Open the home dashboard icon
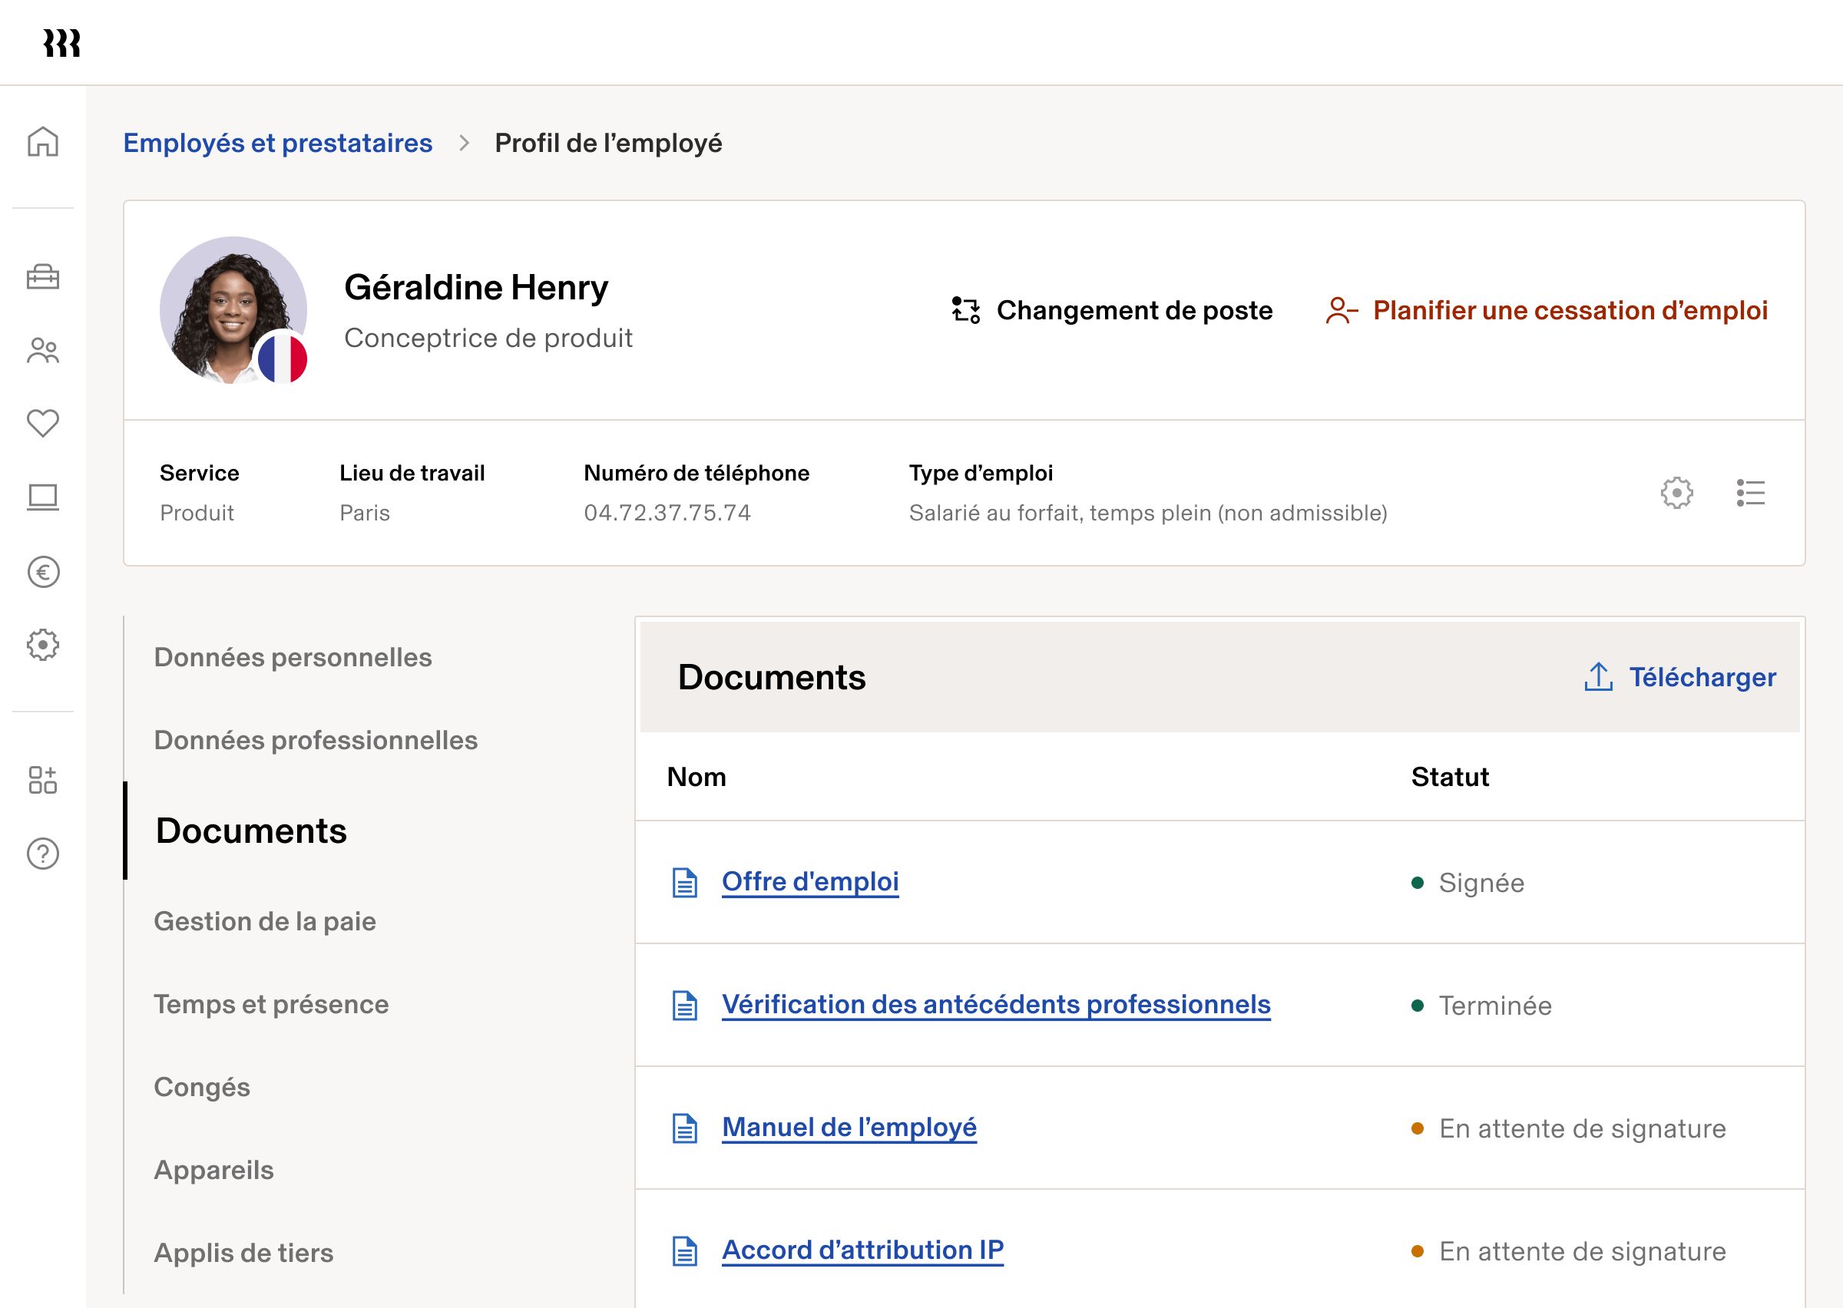This screenshot has height=1308, width=1843. (x=44, y=142)
